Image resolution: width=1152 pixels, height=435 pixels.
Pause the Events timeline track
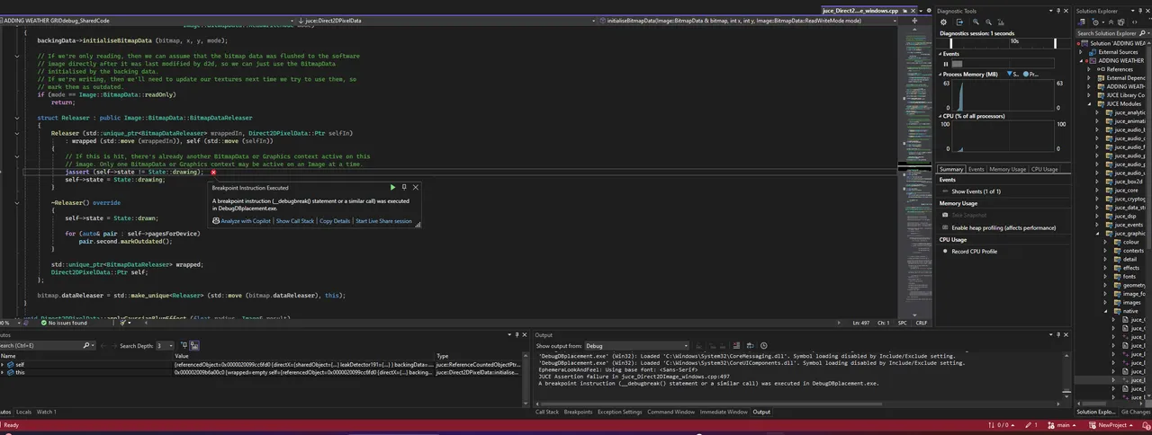click(x=945, y=64)
